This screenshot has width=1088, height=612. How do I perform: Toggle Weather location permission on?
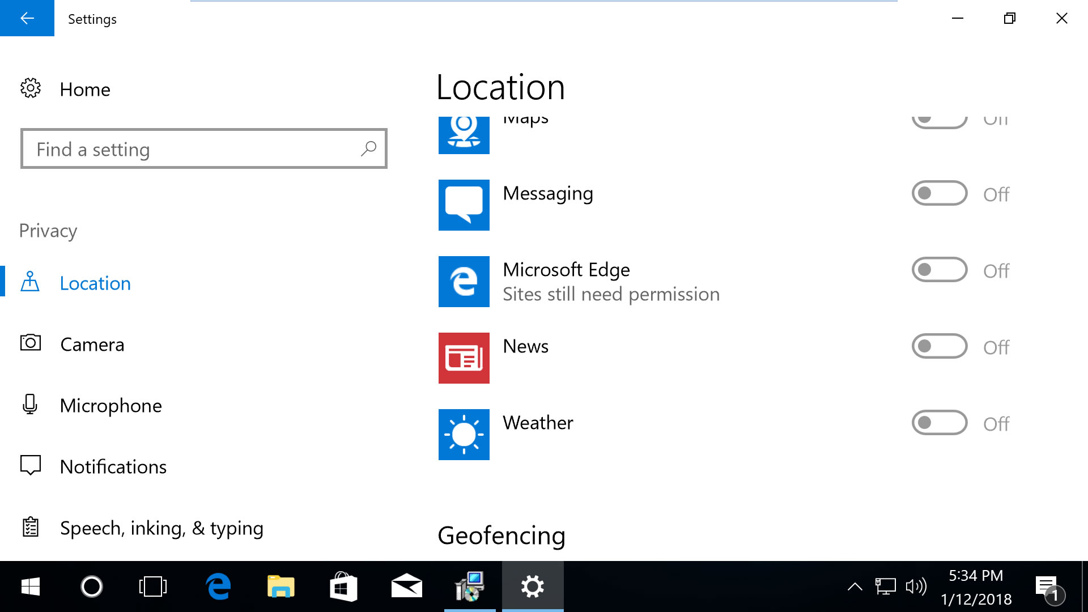[x=939, y=423]
